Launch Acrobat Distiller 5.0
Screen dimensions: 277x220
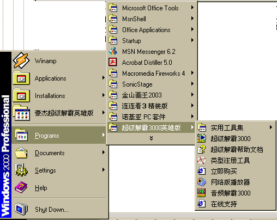pyautogui.click(x=151, y=62)
